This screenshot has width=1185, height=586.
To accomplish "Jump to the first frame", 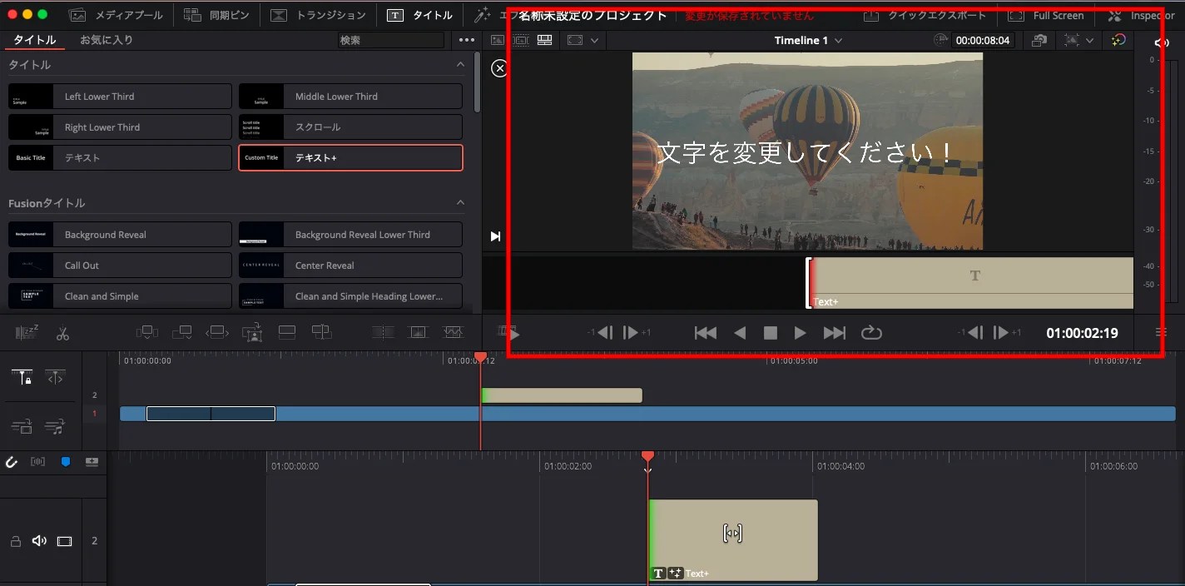I will pos(706,333).
